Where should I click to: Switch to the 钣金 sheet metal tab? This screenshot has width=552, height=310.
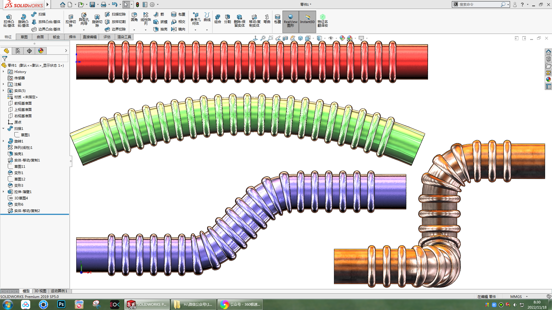tap(56, 37)
